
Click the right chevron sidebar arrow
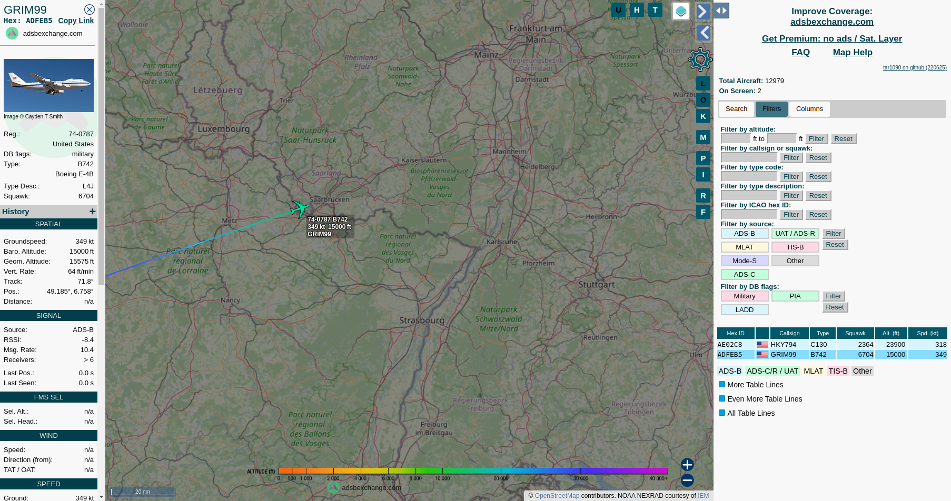(703, 11)
